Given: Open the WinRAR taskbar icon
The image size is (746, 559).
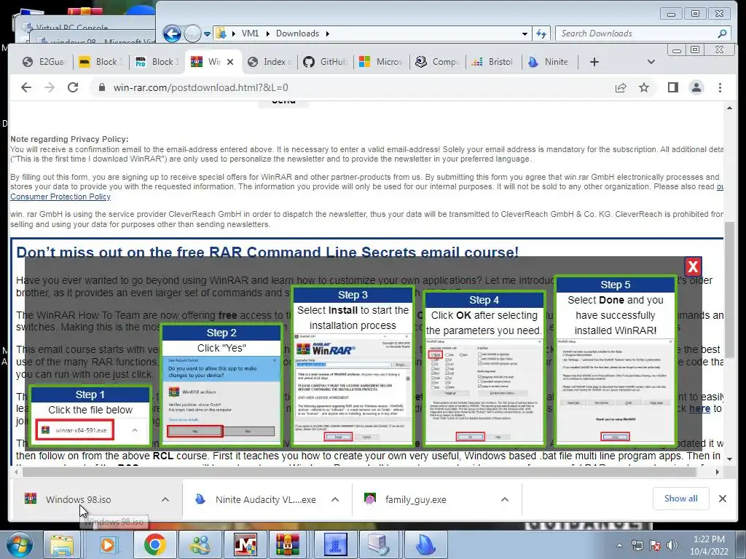Looking at the screenshot, I should (288, 544).
